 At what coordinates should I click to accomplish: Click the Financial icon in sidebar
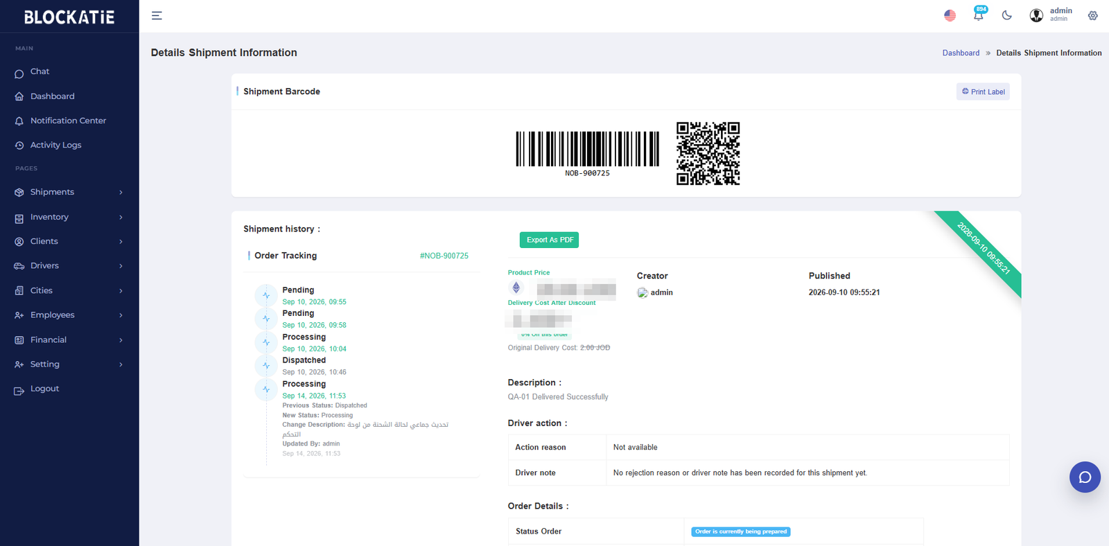tap(19, 340)
